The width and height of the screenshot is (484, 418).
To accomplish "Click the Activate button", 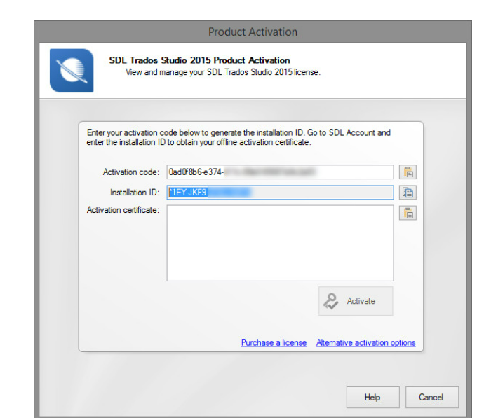I will coord(356,301).
